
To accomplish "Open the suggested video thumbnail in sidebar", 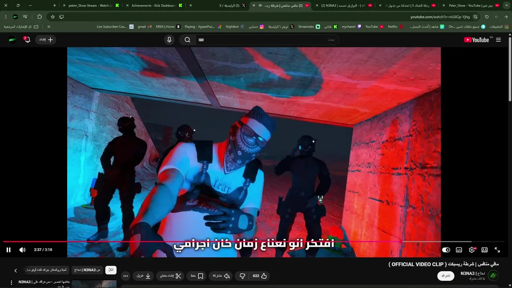I will (94, 284).
